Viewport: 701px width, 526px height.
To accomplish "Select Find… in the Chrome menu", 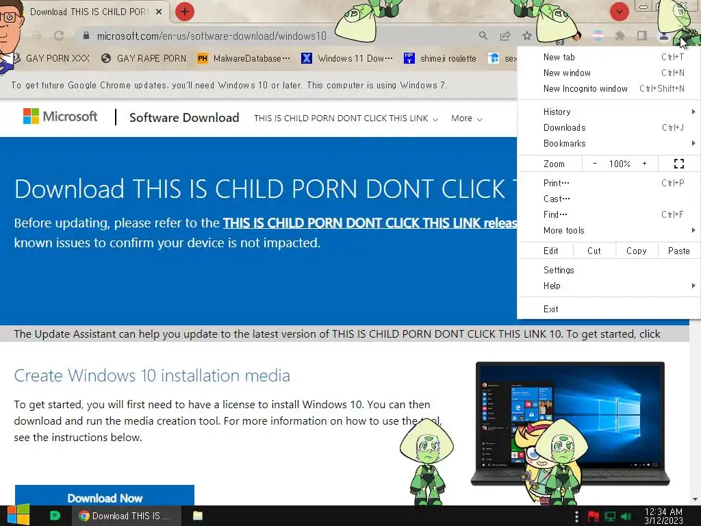I will pyautogui.click(x=609, y=214).
